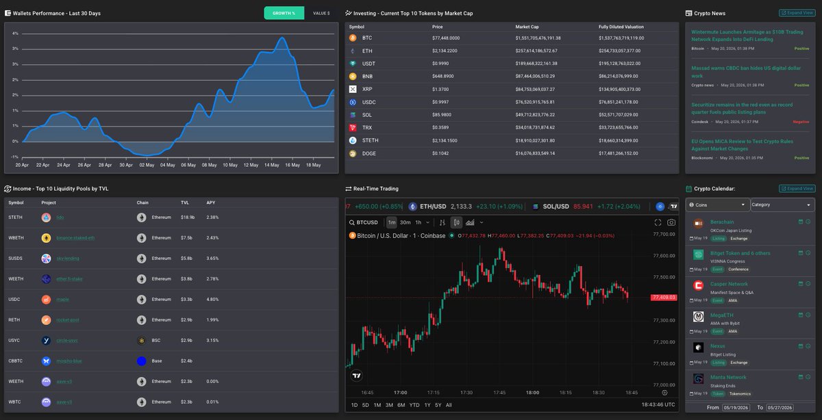Click the TRX coin icon in the token table
Image resolution: width=822 pixels, height=420 pixels.
pyautogui.click(x=353, y=127)
